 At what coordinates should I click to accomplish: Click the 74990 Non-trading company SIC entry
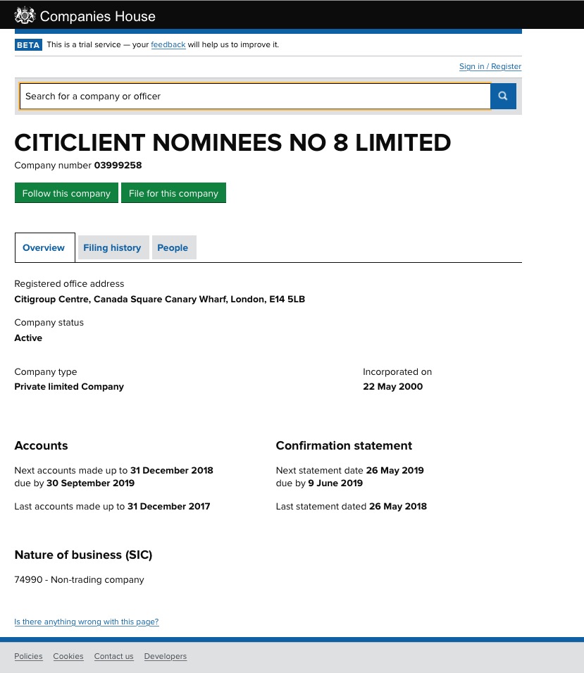click(79, 580)
